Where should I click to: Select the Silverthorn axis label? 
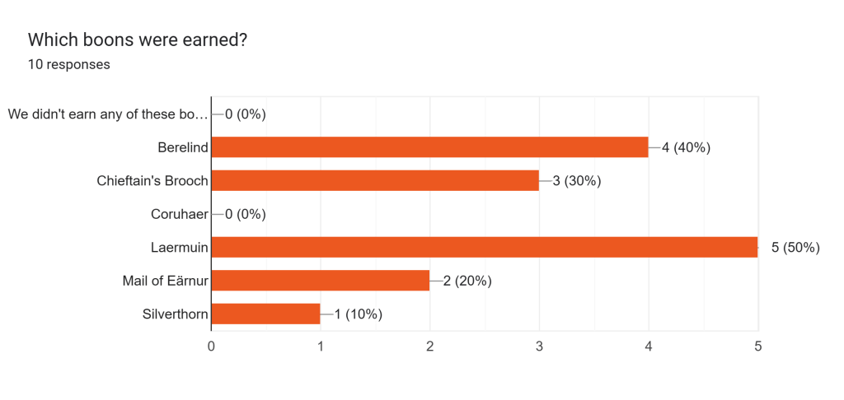175,314
